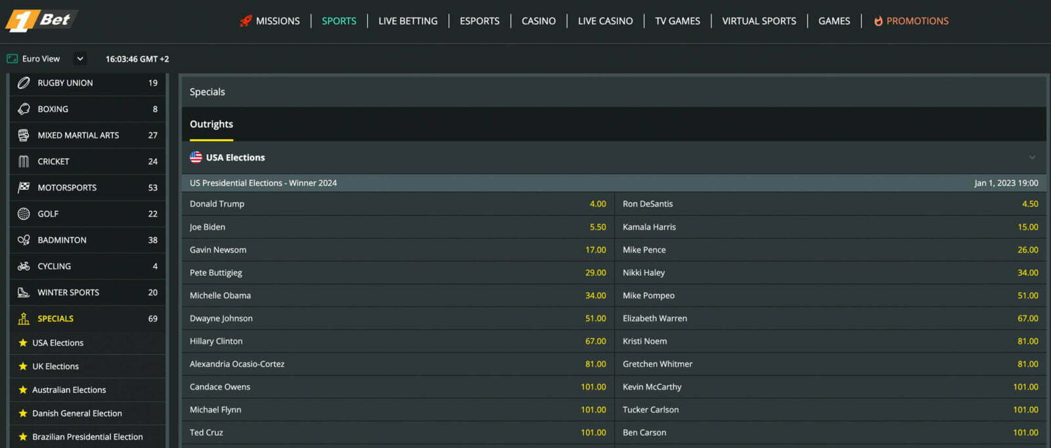The image size is (1051, 448).
Task: Click the USA flag icon
Action: (196, 157)
